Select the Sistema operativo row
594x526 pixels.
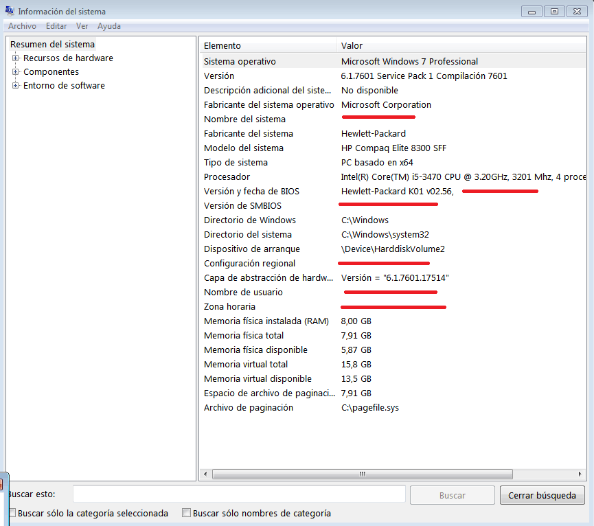click(393, 61)
